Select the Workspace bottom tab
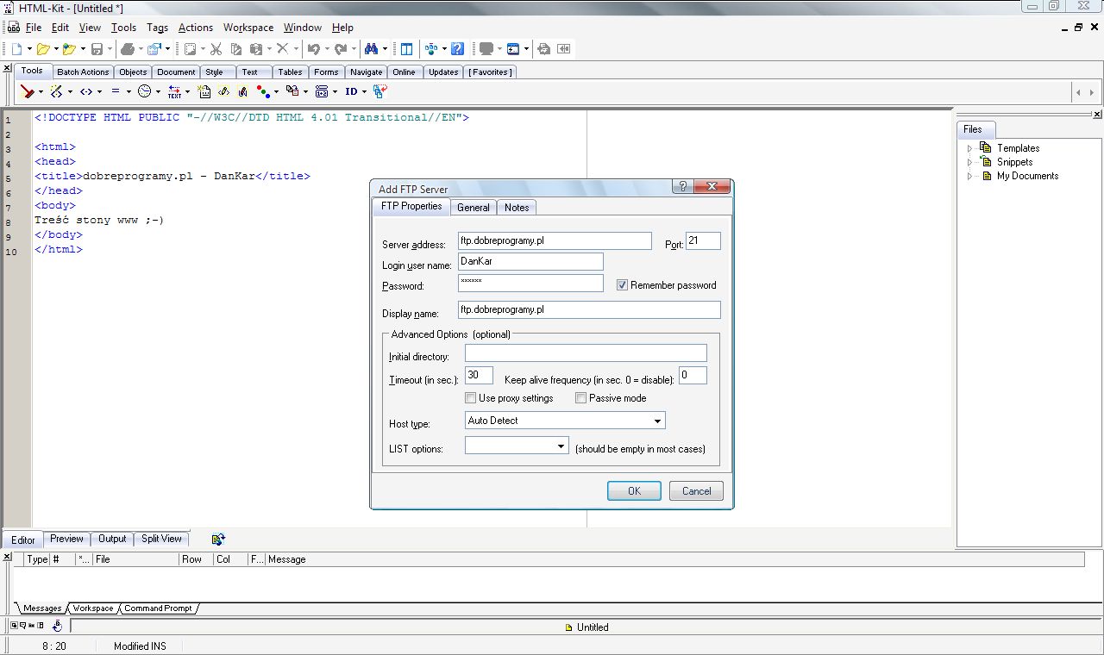This screenshot has height=655, width=1104. click(92, 608)
